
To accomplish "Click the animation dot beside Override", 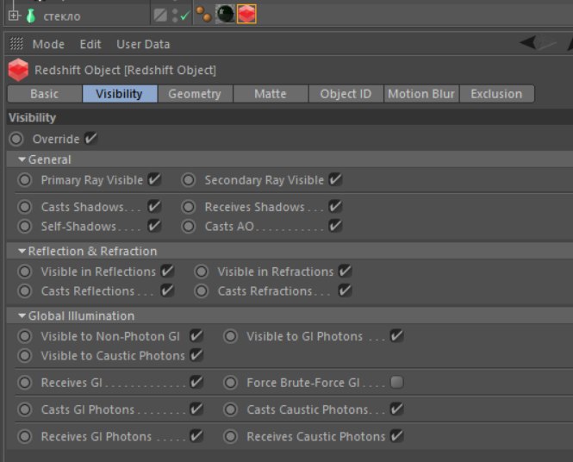I will 16,139.
